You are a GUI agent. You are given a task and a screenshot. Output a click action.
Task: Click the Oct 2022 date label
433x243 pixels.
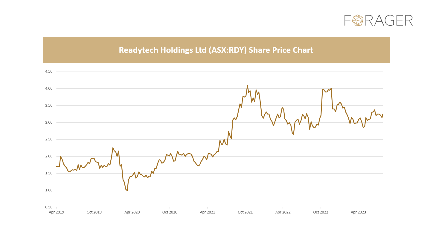(321, 212)
